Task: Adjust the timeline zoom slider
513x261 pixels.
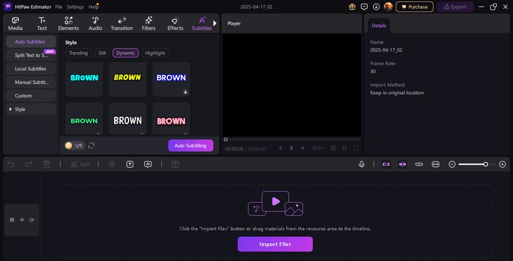Action: pos(485,164)
